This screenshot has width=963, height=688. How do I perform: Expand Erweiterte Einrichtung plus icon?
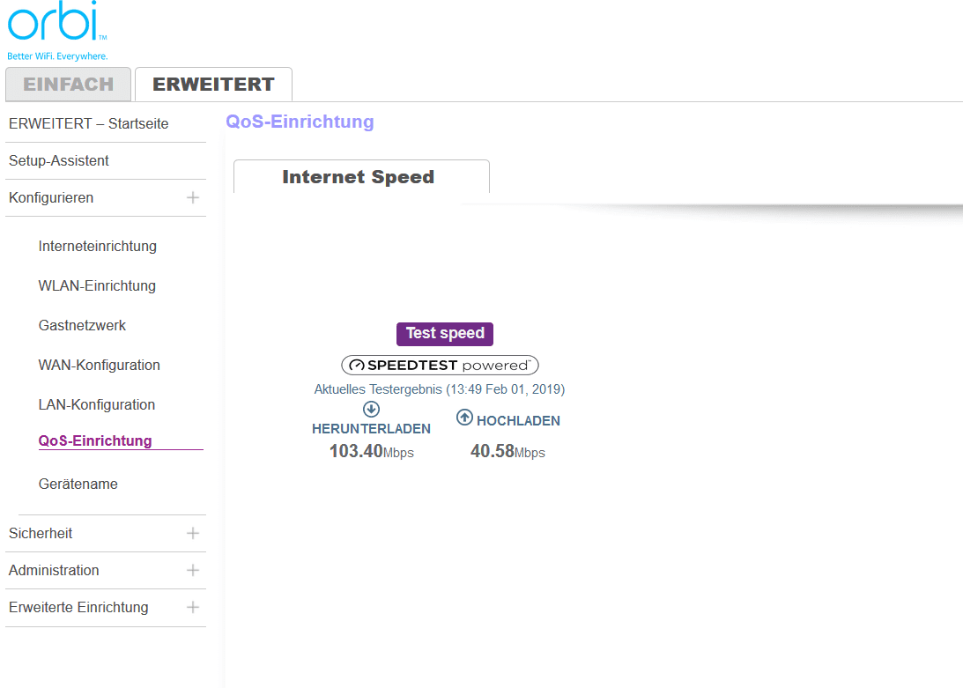(x=193, y=608)
